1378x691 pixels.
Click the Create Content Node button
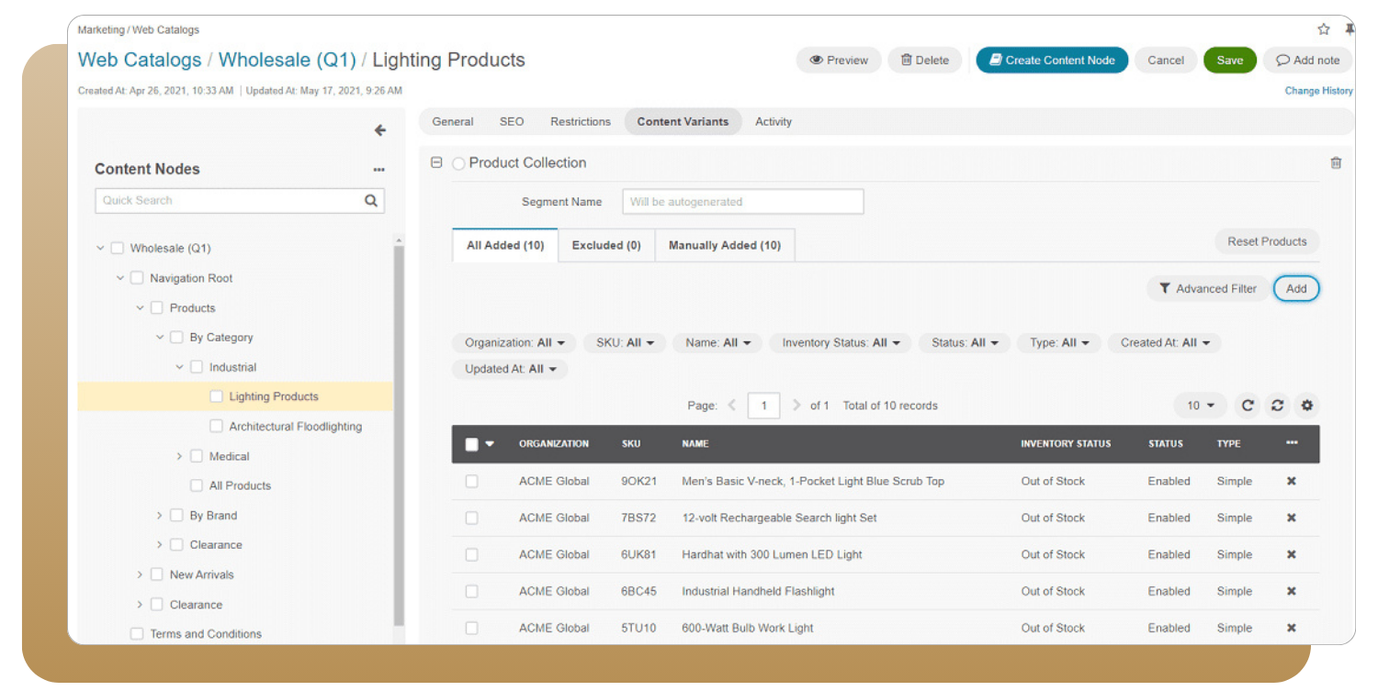[x=1051, y=60]
